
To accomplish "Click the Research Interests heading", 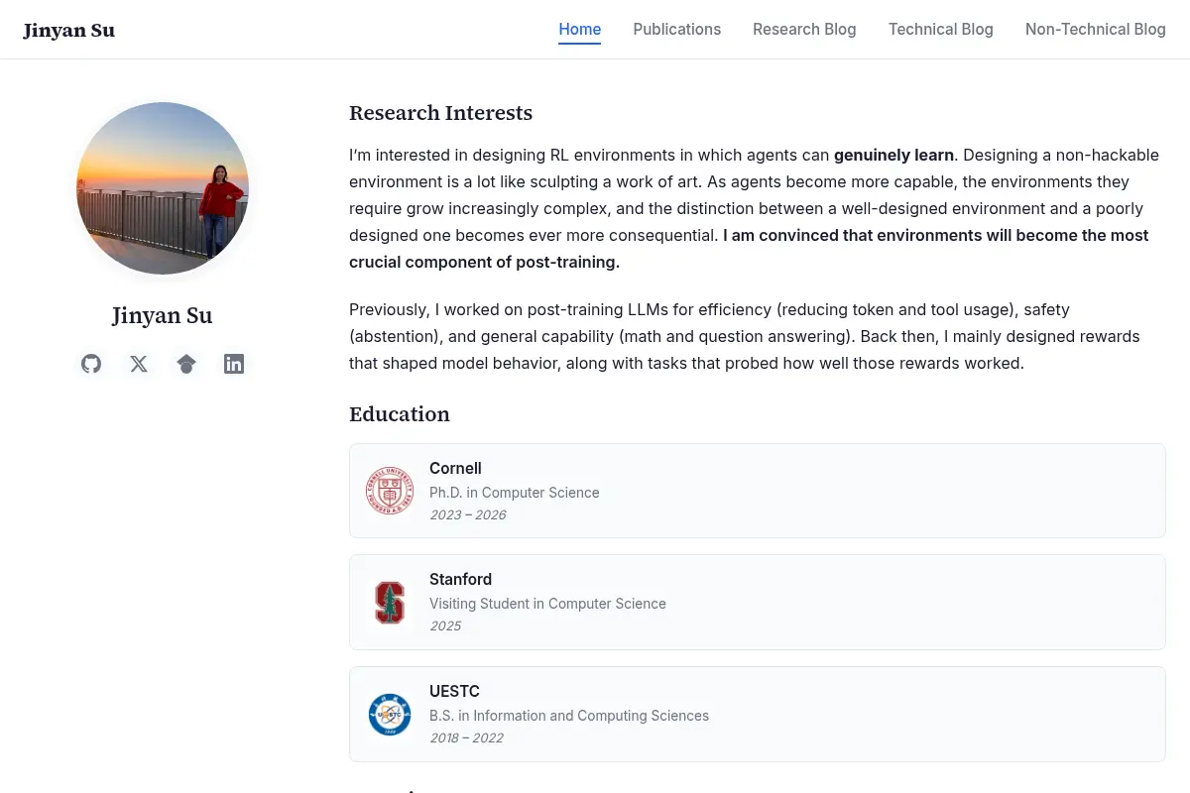I will pyautogui.click(x=441, y=113).
